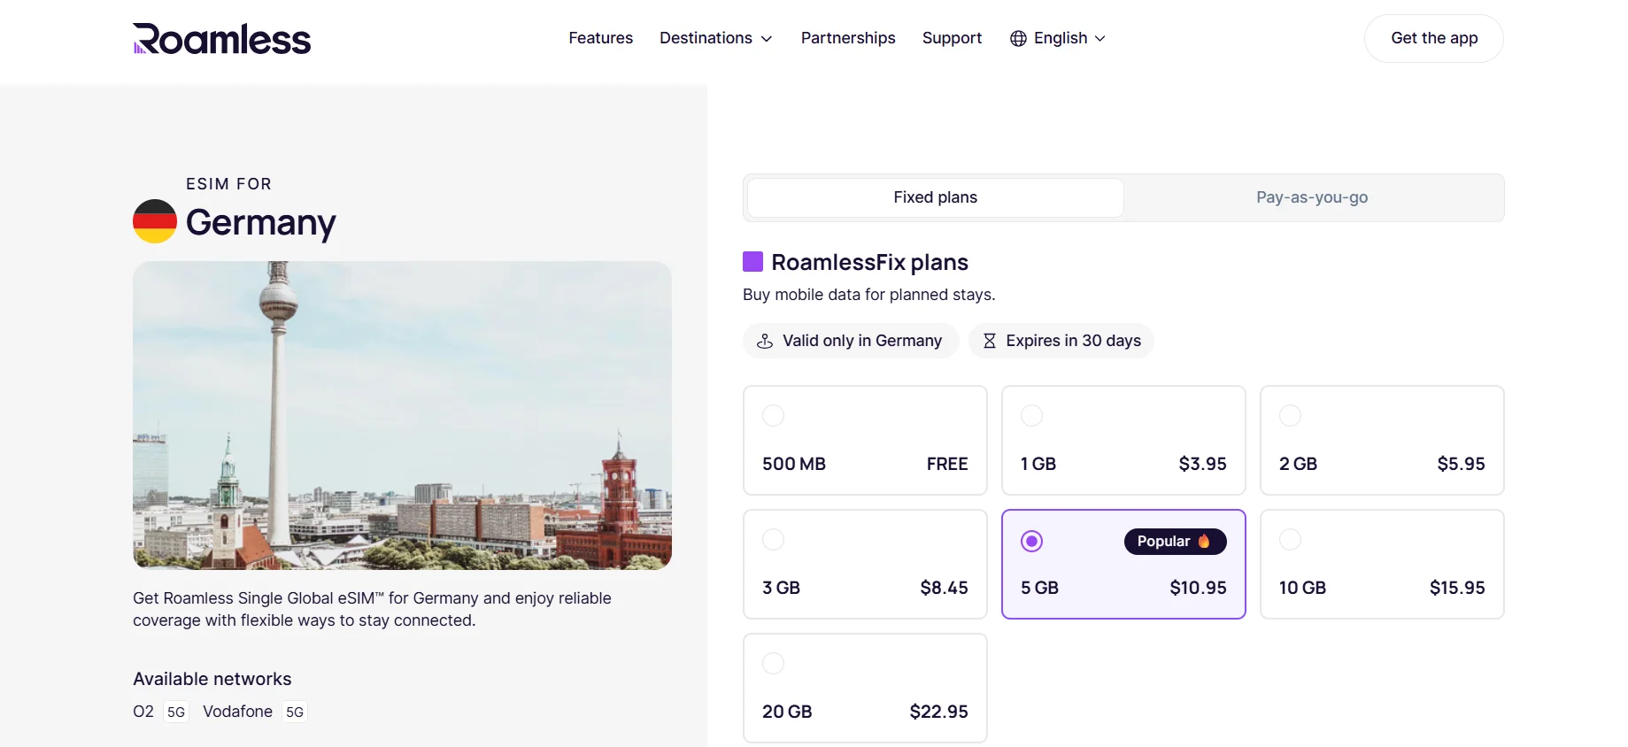Open the Features menu item

pyautogui.click(x=600, y=38)
